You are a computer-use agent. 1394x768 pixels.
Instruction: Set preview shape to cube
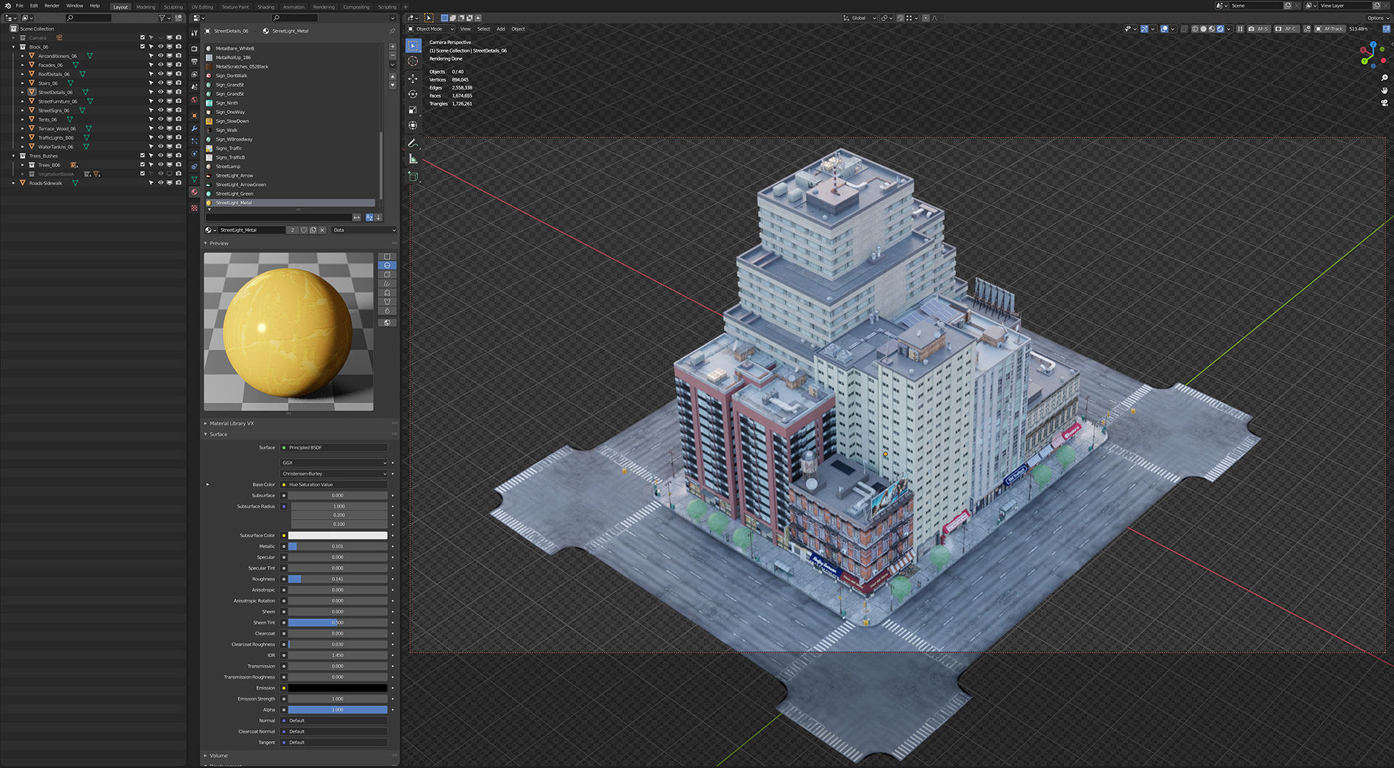[387, 274]
